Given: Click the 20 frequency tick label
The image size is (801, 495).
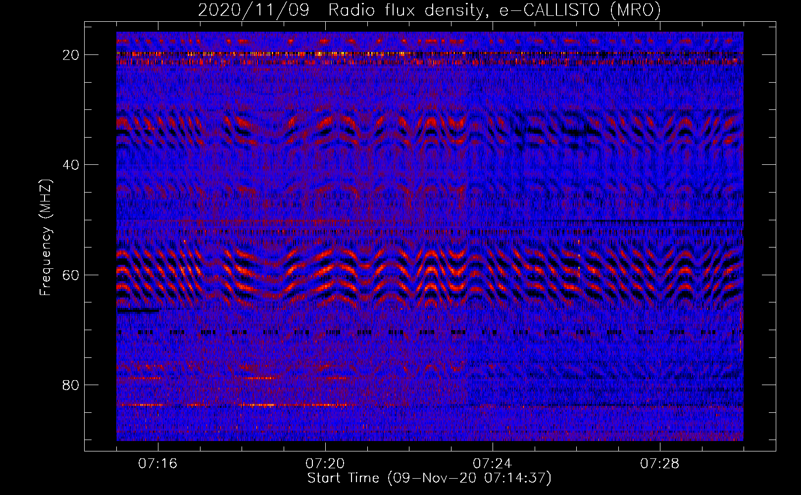Looking at the screenshot, I should tap(71, 55).
